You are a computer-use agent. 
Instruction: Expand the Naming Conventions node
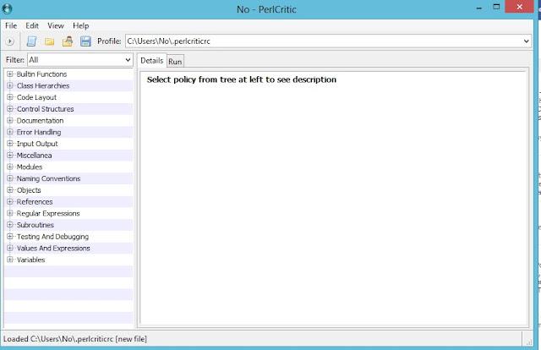click(x=10, y=178)
